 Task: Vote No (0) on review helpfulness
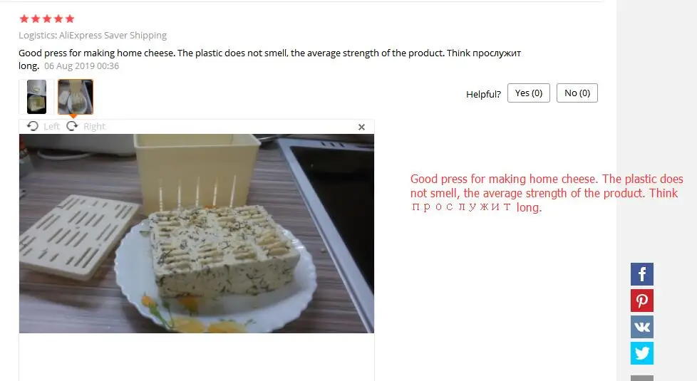[577, 93]
